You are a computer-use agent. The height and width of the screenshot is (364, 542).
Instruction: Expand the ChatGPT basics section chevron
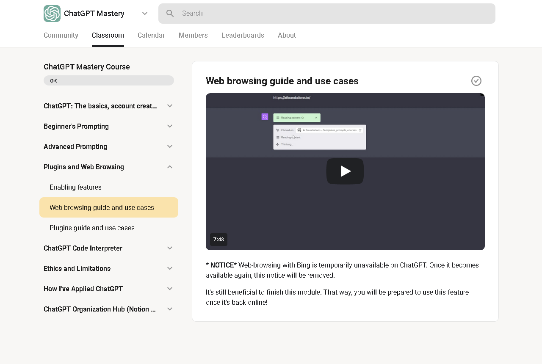pyautogui.click(x=170, y=106)
